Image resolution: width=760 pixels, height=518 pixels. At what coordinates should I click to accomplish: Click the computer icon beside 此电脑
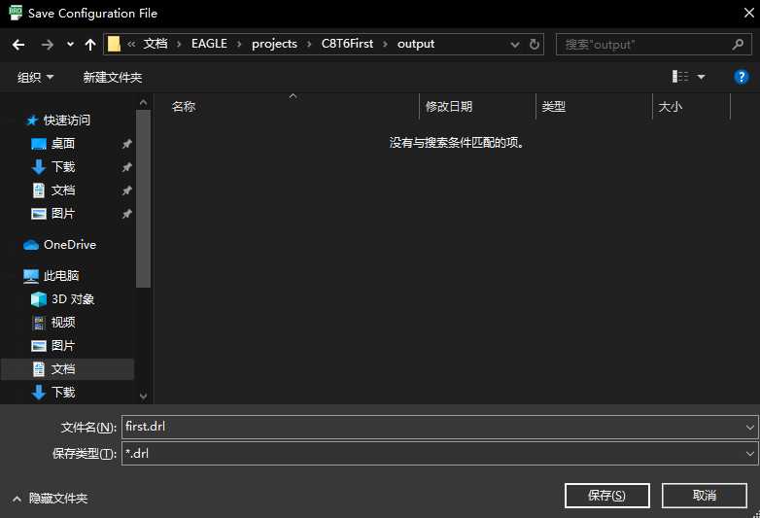[31, 276]
